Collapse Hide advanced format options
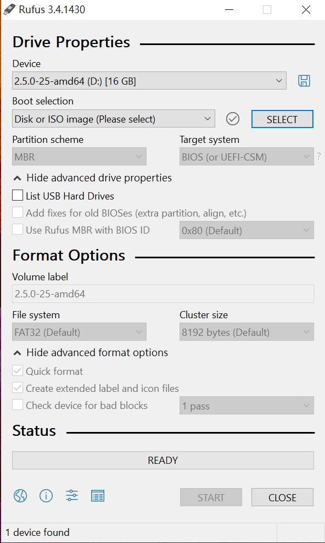 click(91, 353)
